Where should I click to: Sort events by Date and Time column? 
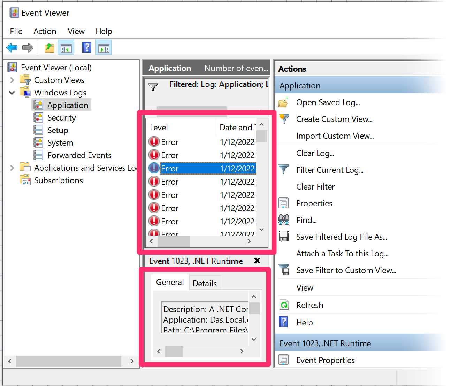(236, 128)
